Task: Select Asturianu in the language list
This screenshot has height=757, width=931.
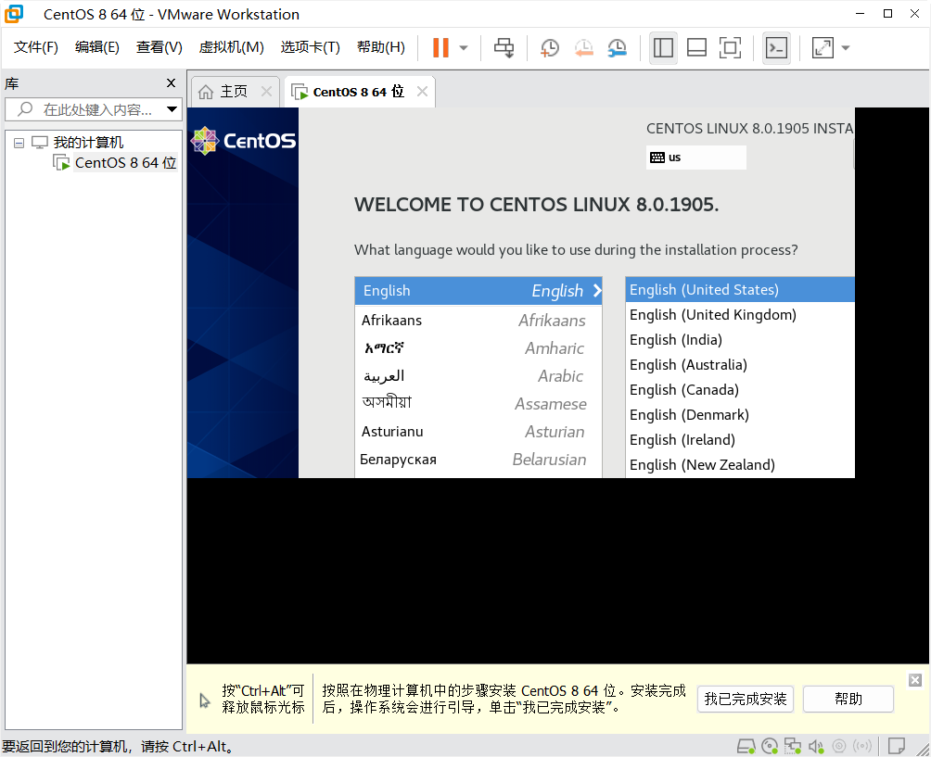Action: click(x=478, y=432)
